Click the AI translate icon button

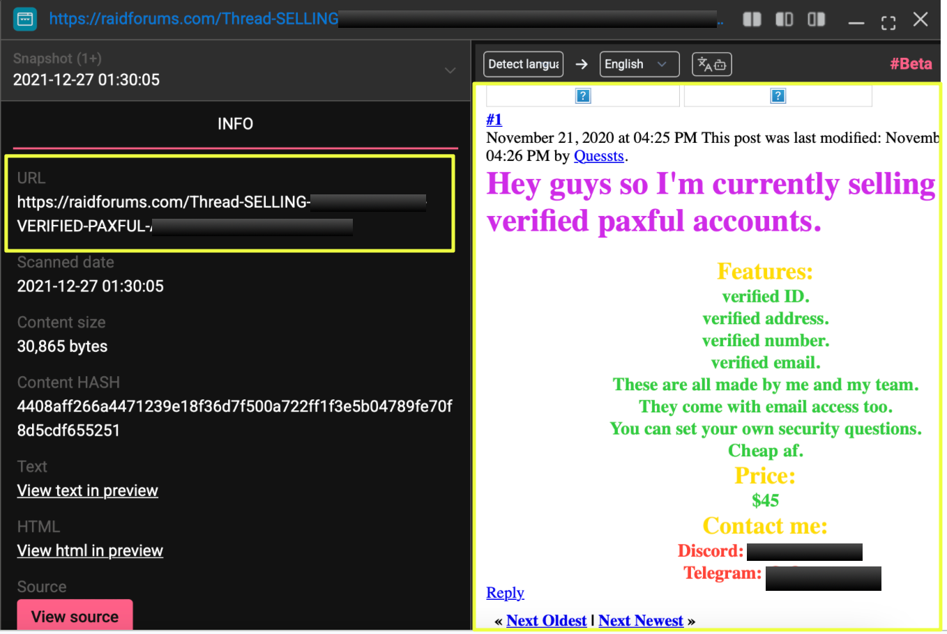[711, 65]
